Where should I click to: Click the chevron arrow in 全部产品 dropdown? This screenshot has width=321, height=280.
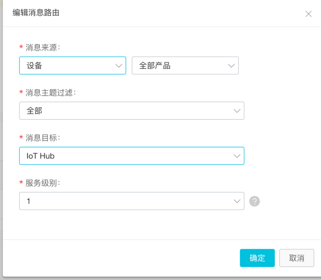point(231,65)
